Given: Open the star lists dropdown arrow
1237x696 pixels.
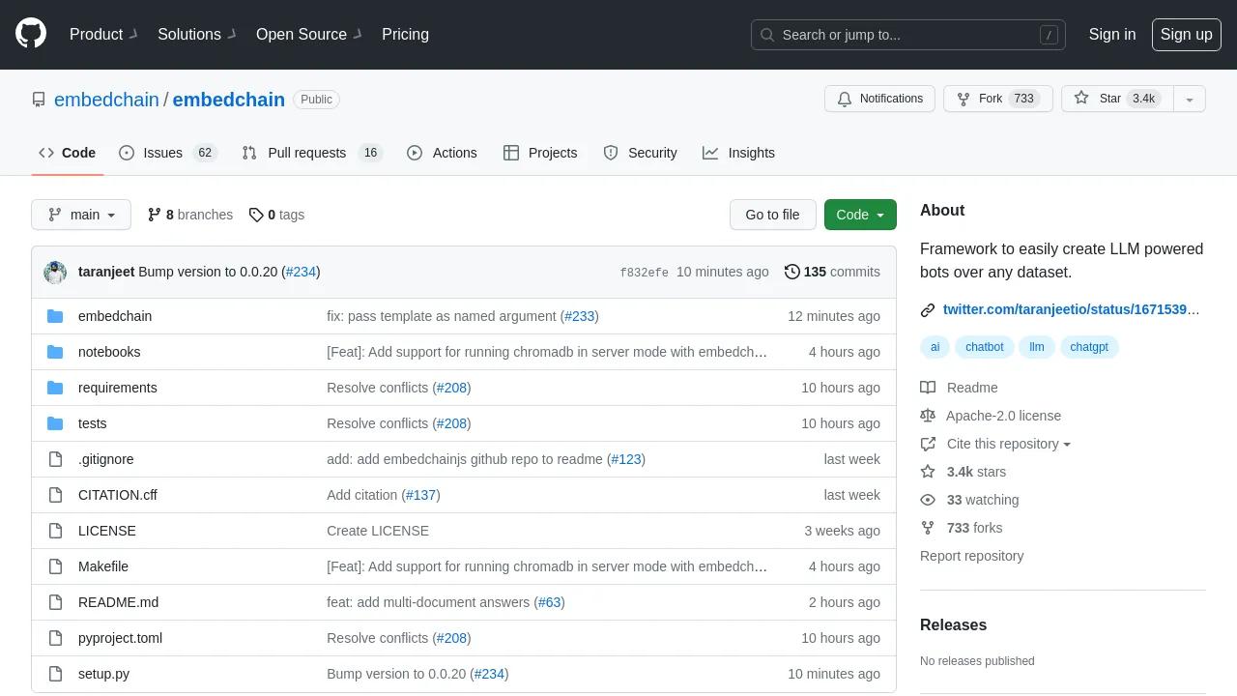Looking at the screenshot, I should (1190, 99).
